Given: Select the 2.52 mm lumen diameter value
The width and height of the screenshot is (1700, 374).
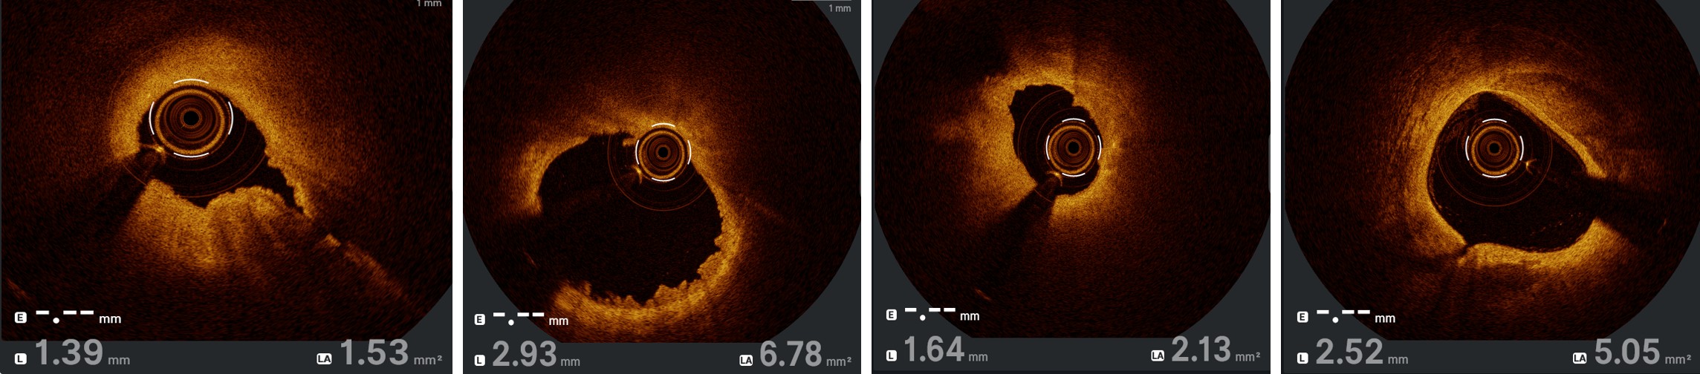Looking at the screenshot, I should tap(1349, 352).
